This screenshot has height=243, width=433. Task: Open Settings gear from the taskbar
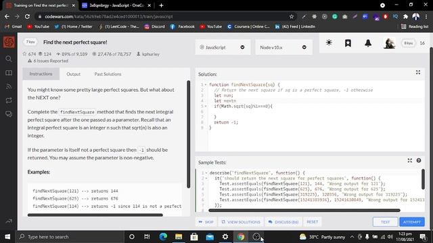[225, 237]
